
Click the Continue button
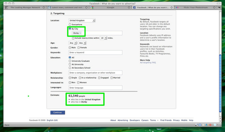[58, 113]
